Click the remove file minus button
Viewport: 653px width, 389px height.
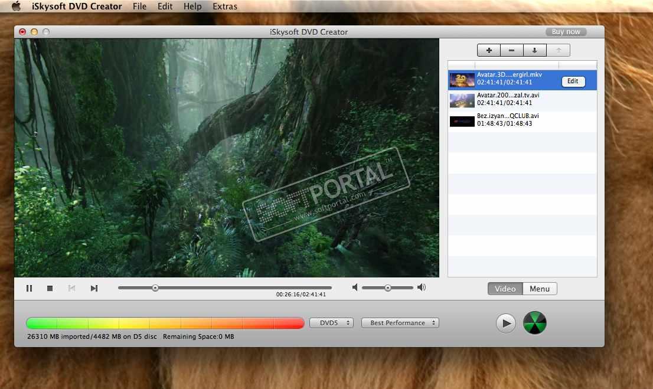click(512, 50)
